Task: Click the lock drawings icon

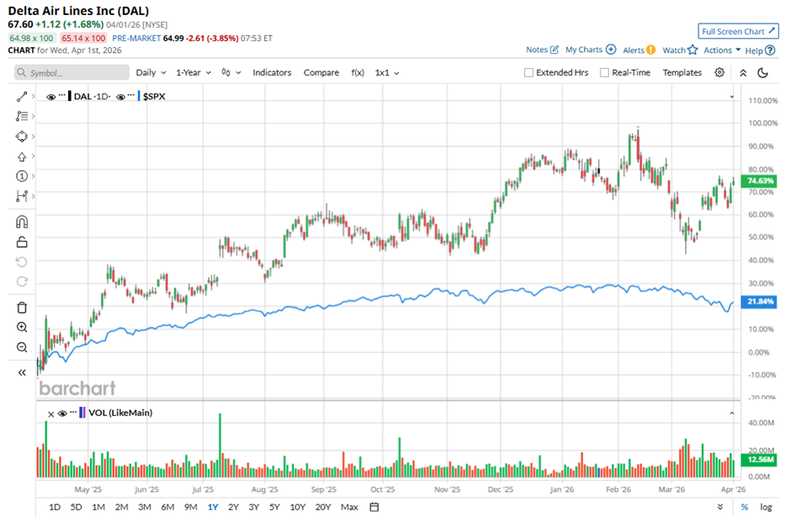Action: 22,242
